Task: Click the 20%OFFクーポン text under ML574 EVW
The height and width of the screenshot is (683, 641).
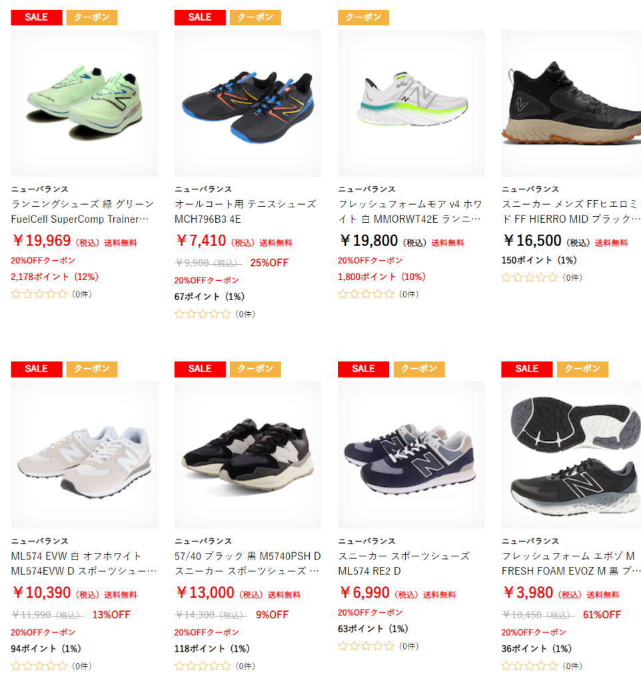Action: (x=43, y=632)
